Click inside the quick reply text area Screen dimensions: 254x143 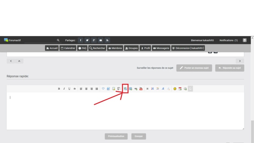pos(125,111)
